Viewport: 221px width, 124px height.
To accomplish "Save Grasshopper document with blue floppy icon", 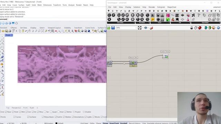I will (x=113, y=28).
